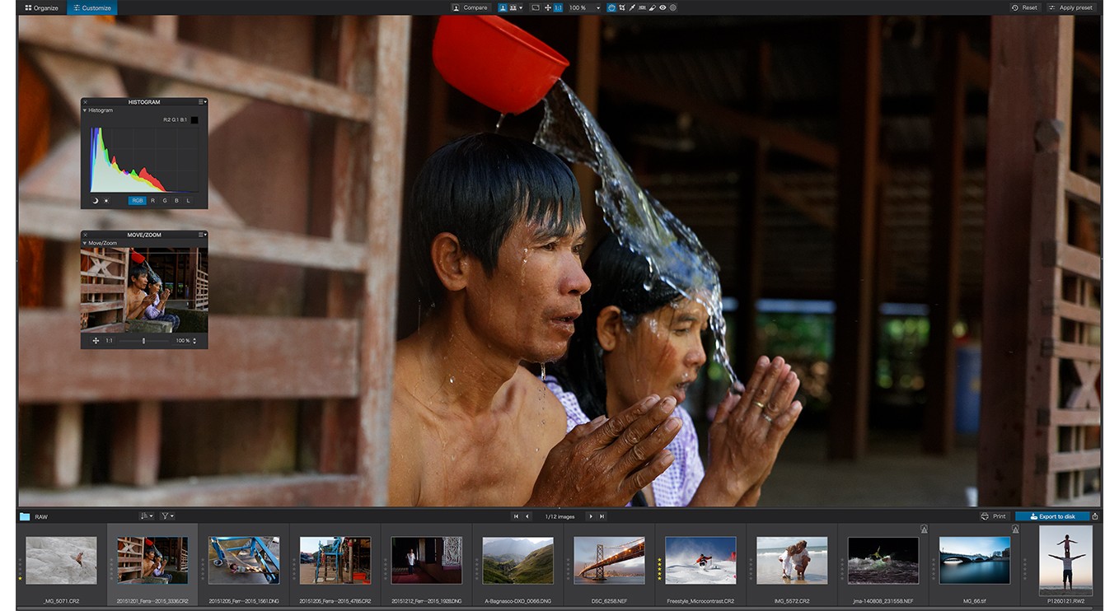
Task: Show highlight clipping sun icon in Histogram
Action: pos(106,200)
